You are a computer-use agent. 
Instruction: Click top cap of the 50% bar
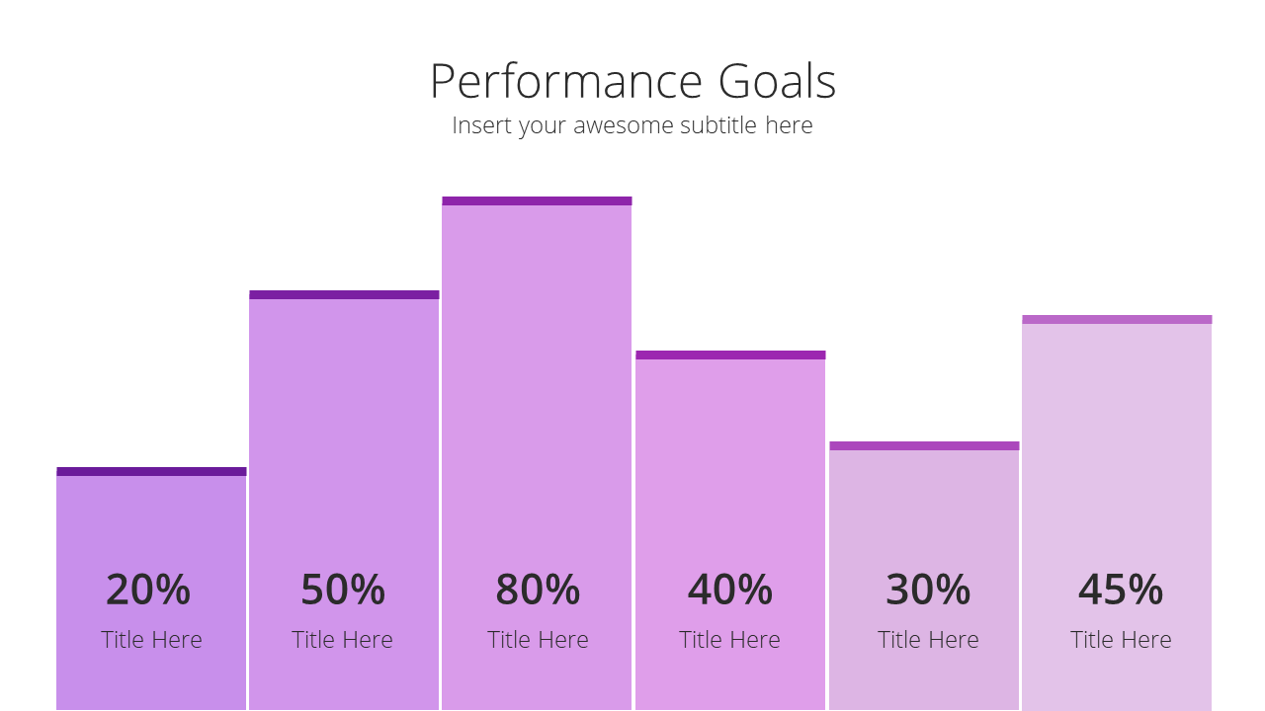click(344, 295)
